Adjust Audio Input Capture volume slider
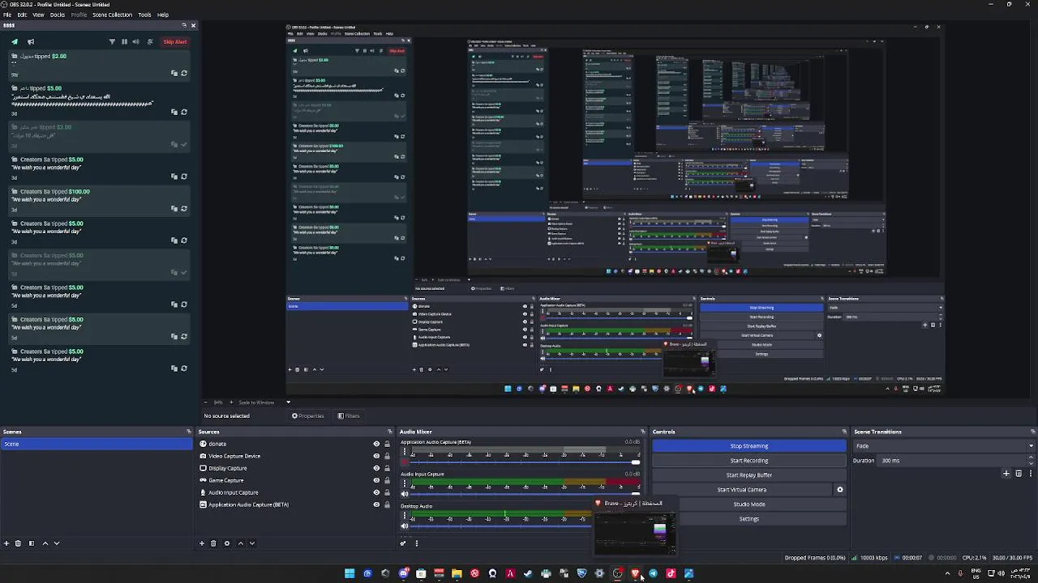1038x583 pixels. click(x=525, y=494)
